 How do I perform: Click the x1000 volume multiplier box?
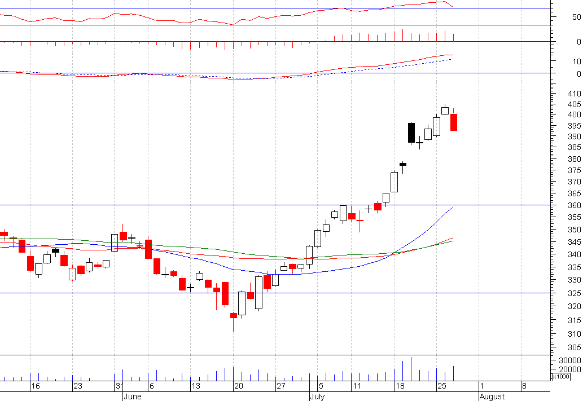point(560,377)
